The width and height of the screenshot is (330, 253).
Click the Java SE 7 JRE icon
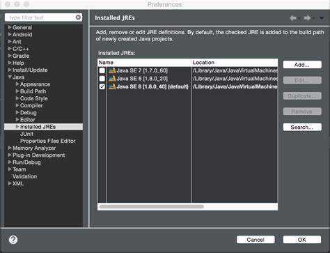tap(112, 70)
